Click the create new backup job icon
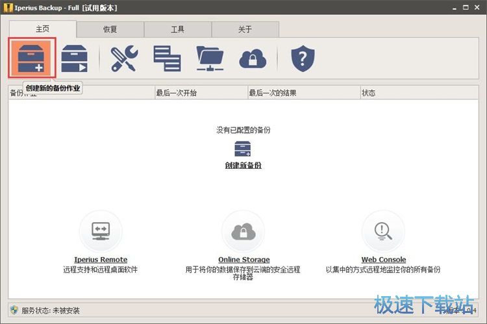Image resolution: width=487 pixels, height=324 pixels. coord(31,58)
